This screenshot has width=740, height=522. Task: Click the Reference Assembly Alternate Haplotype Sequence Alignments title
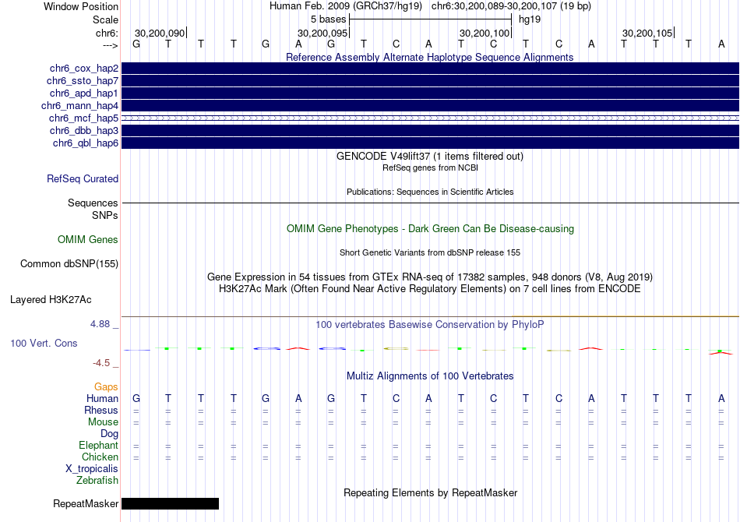[430, 58]
